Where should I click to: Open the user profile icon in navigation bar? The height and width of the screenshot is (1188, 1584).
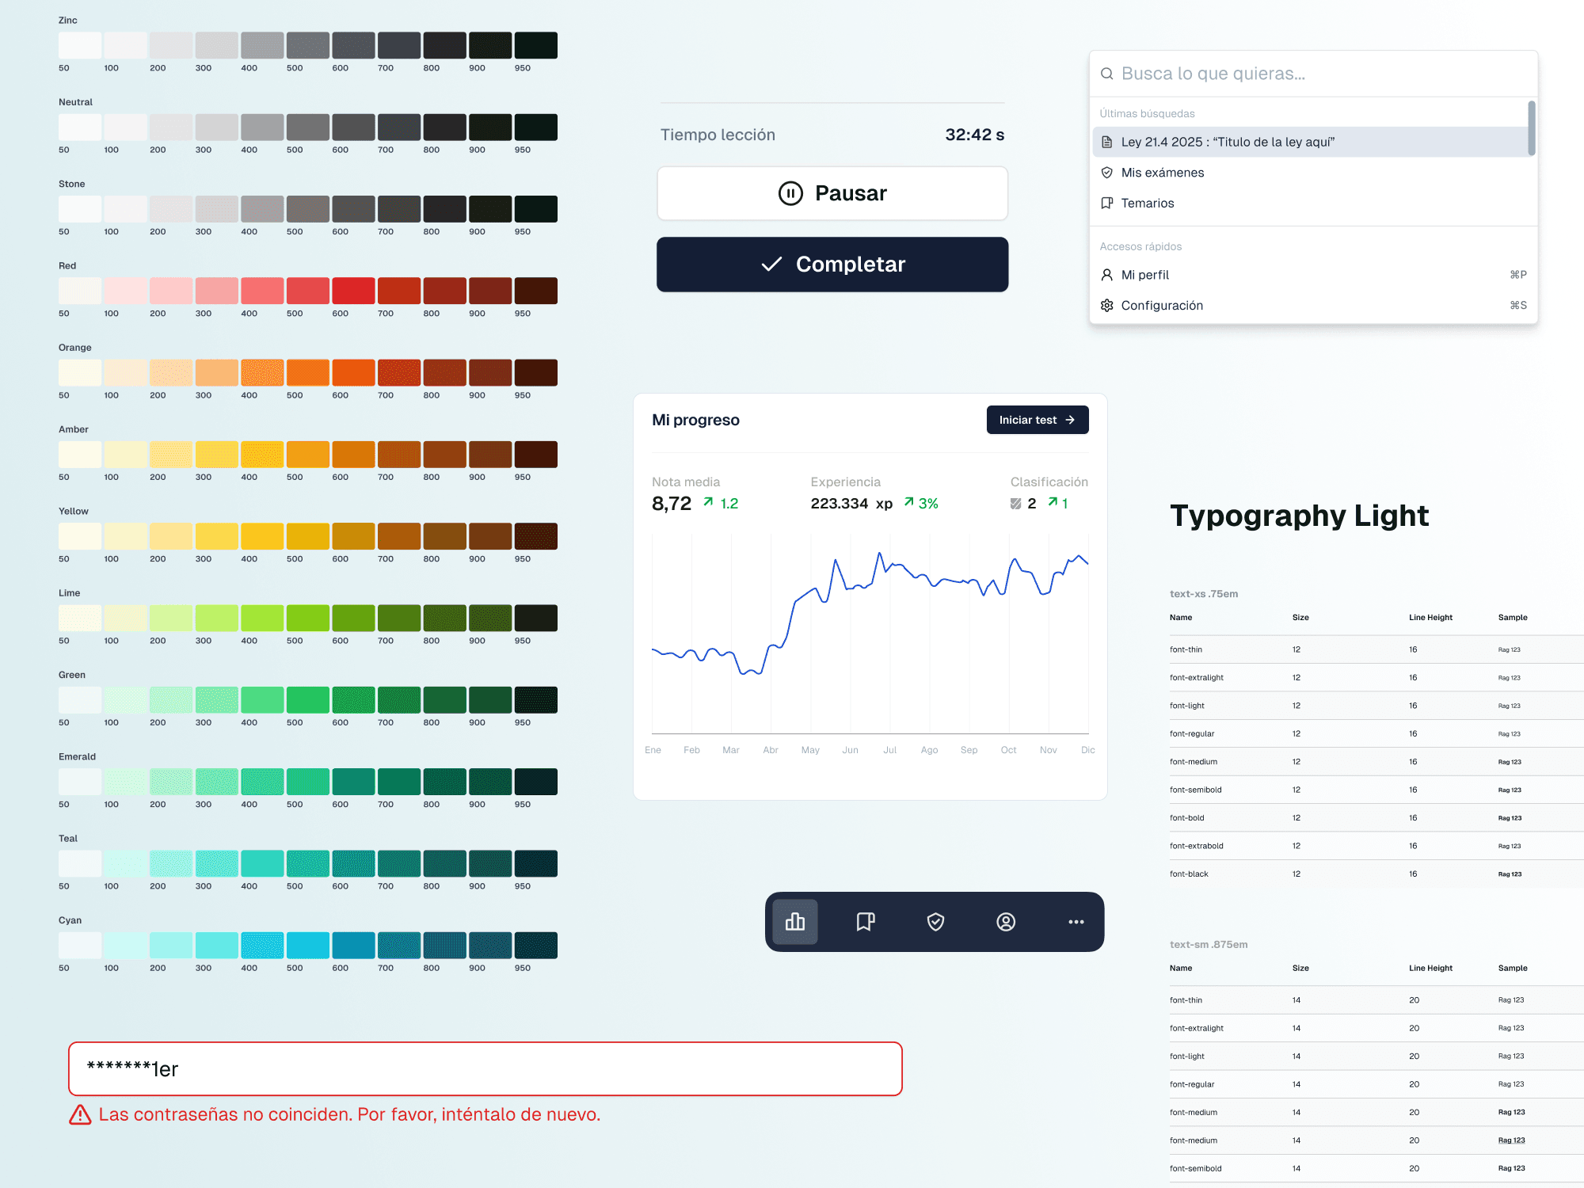click(1006, 922)
